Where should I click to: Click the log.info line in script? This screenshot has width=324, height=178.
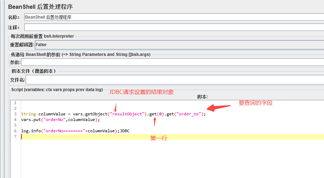(75, 131)
